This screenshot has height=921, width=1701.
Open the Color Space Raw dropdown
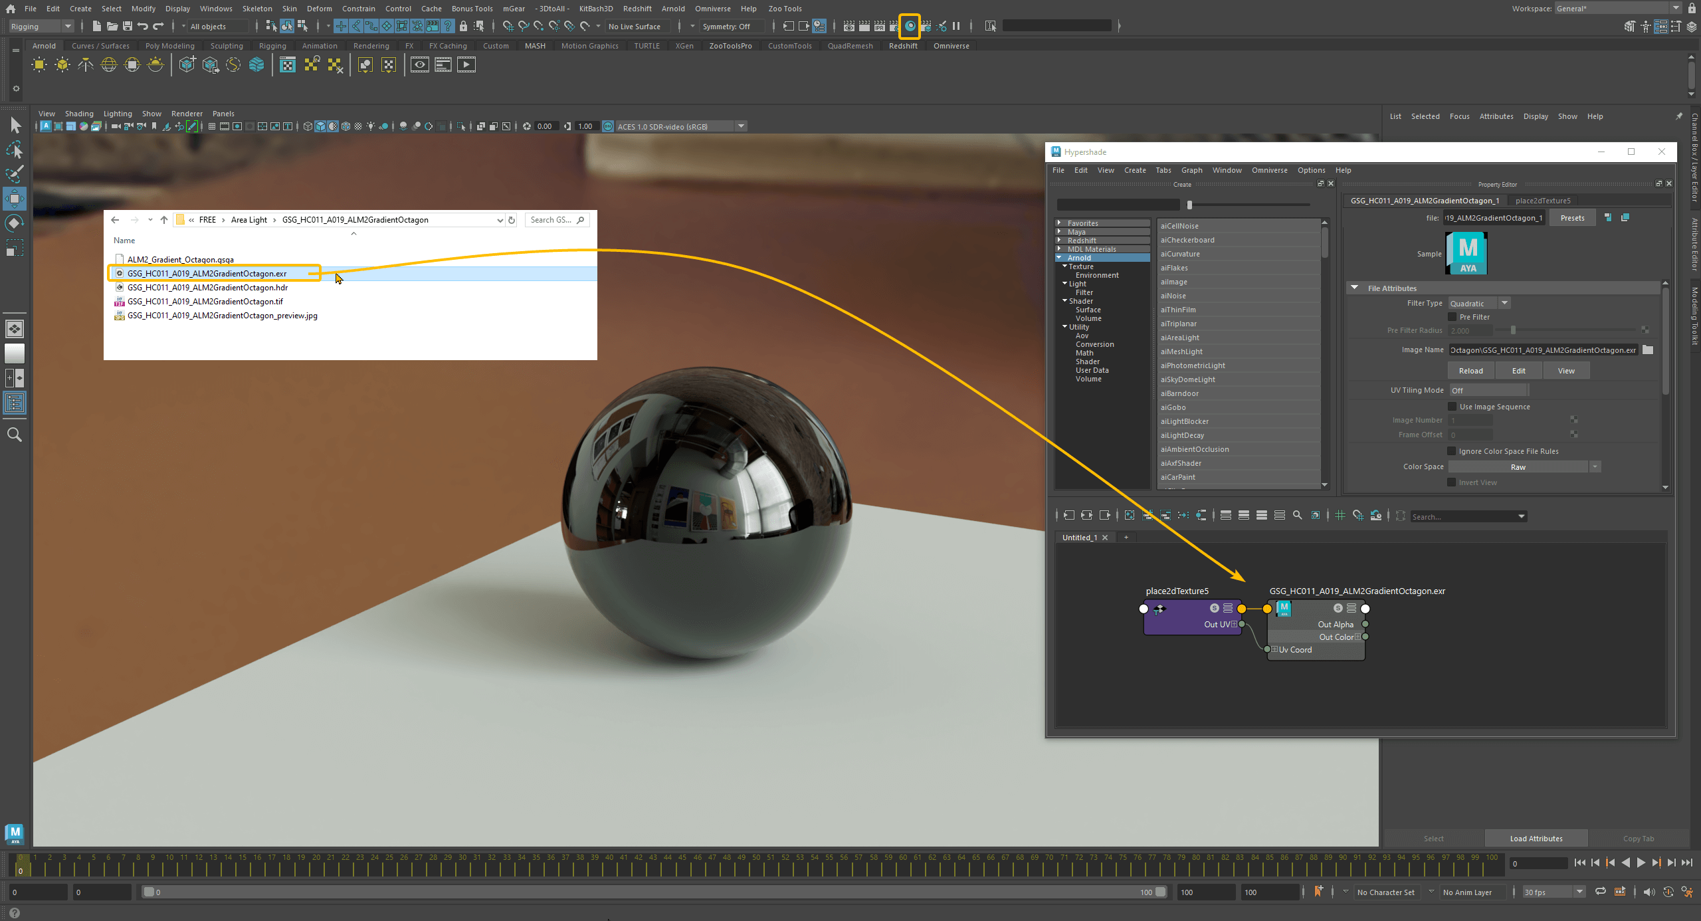(1524, 467)
